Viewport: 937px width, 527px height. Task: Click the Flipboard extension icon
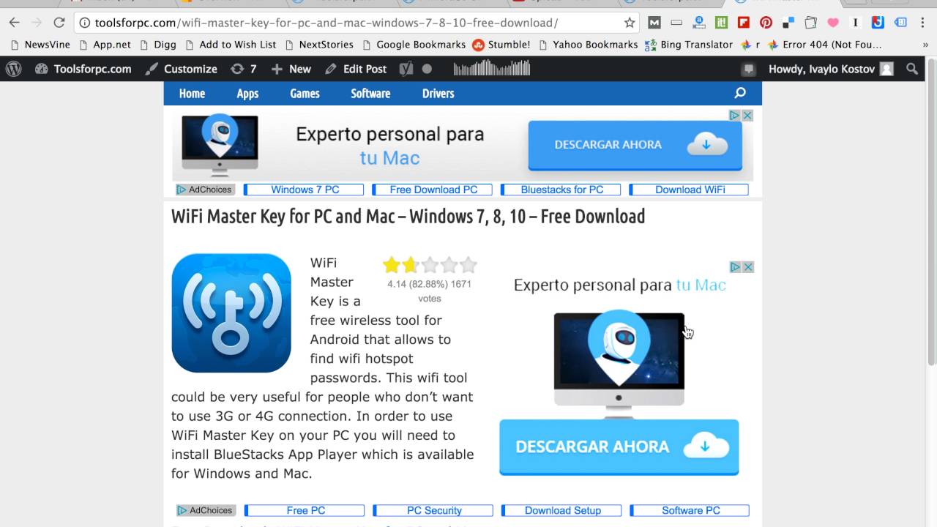pos(744,23)
